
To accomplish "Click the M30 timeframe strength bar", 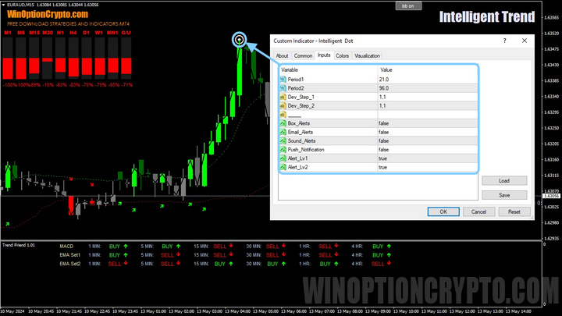I will pyautogui.click(x=48, y=57).
